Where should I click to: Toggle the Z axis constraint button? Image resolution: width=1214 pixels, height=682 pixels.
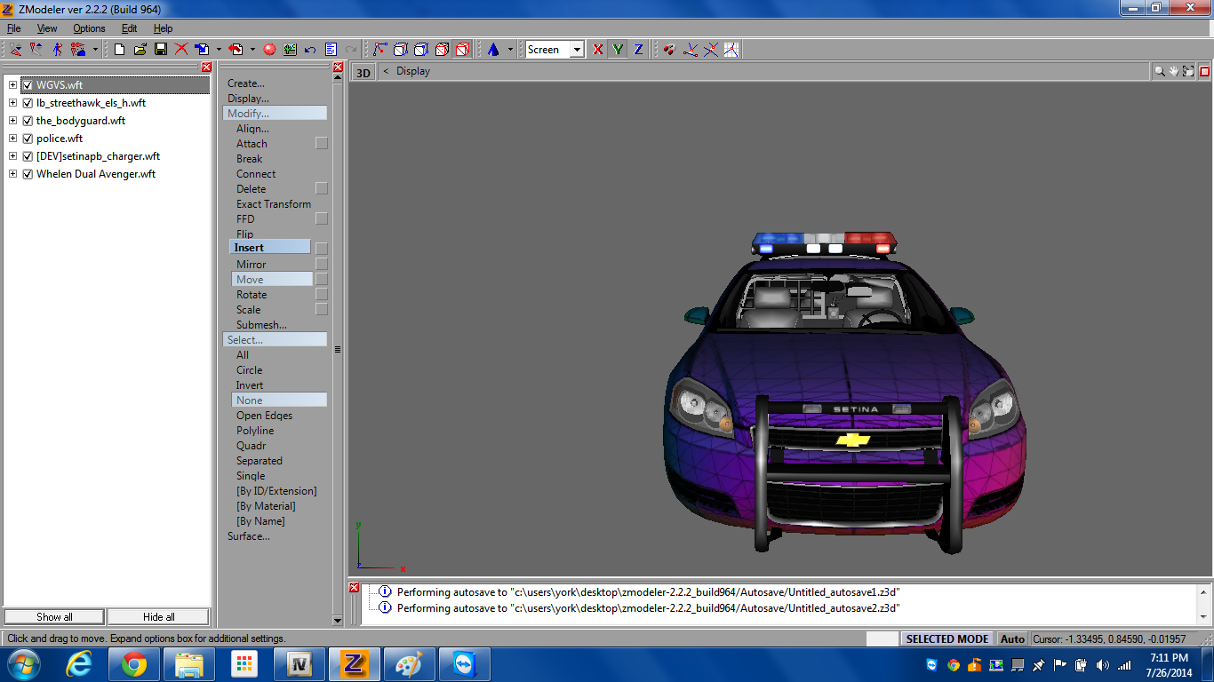(637, 50)
